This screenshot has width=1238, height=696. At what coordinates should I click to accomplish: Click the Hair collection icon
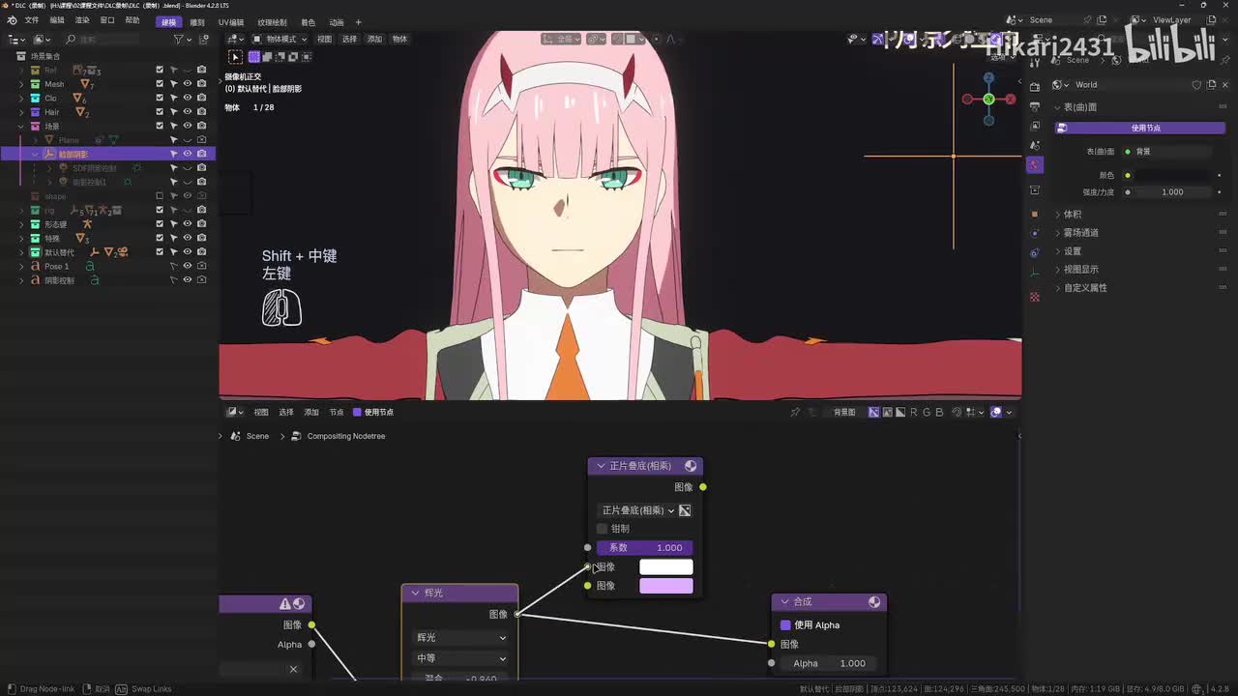coord(36,112)
